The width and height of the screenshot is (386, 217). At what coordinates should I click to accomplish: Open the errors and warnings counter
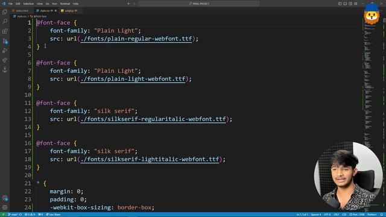click(x=30, y=215)
